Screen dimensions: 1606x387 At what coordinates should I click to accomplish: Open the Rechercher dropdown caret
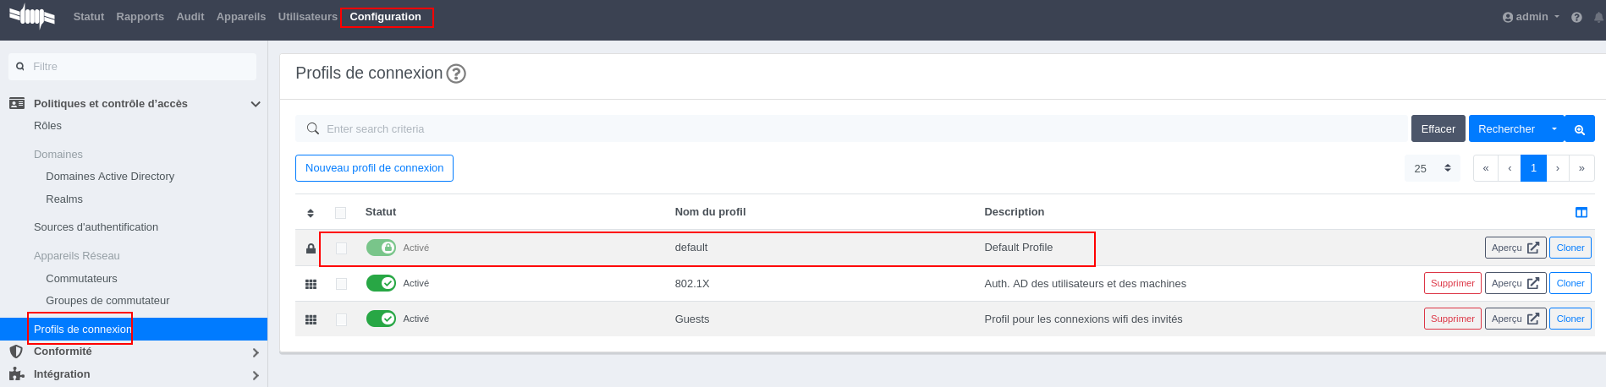pyautogui.click(x=1554, y=128)
